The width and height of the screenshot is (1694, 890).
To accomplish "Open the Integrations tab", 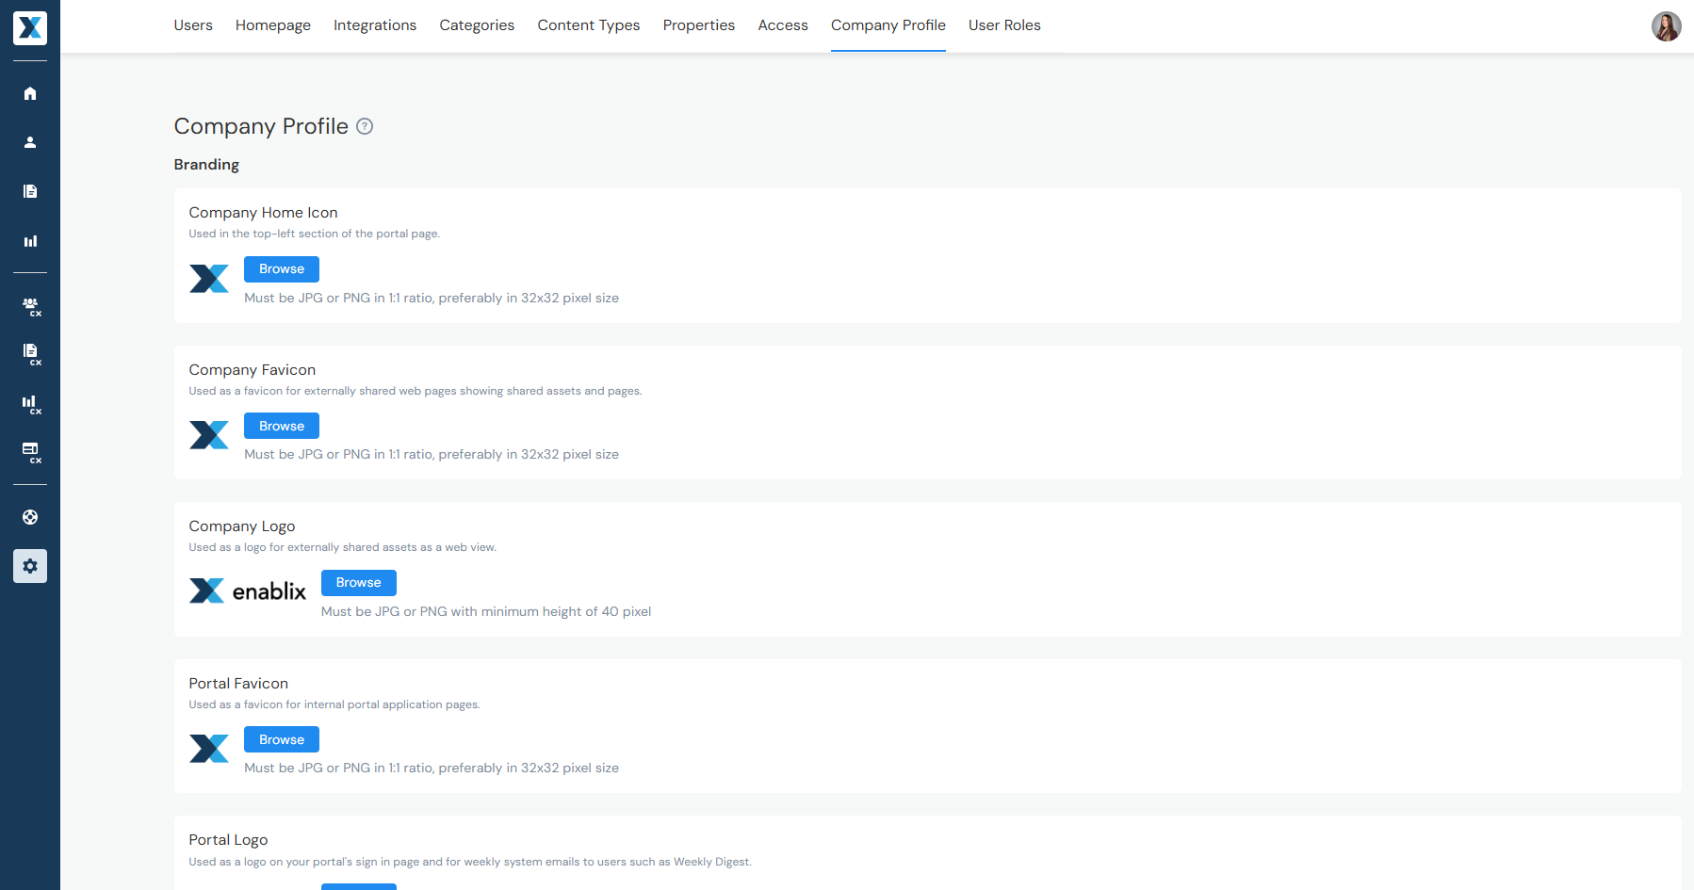I will tap(375, 25).
